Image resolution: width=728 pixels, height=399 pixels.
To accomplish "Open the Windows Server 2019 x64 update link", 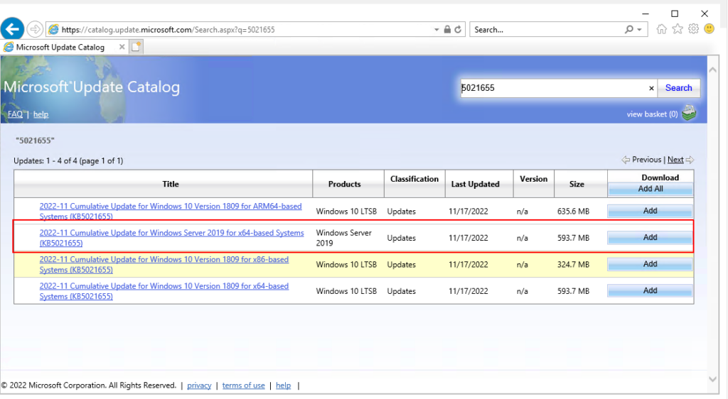I will pos(171,238).
